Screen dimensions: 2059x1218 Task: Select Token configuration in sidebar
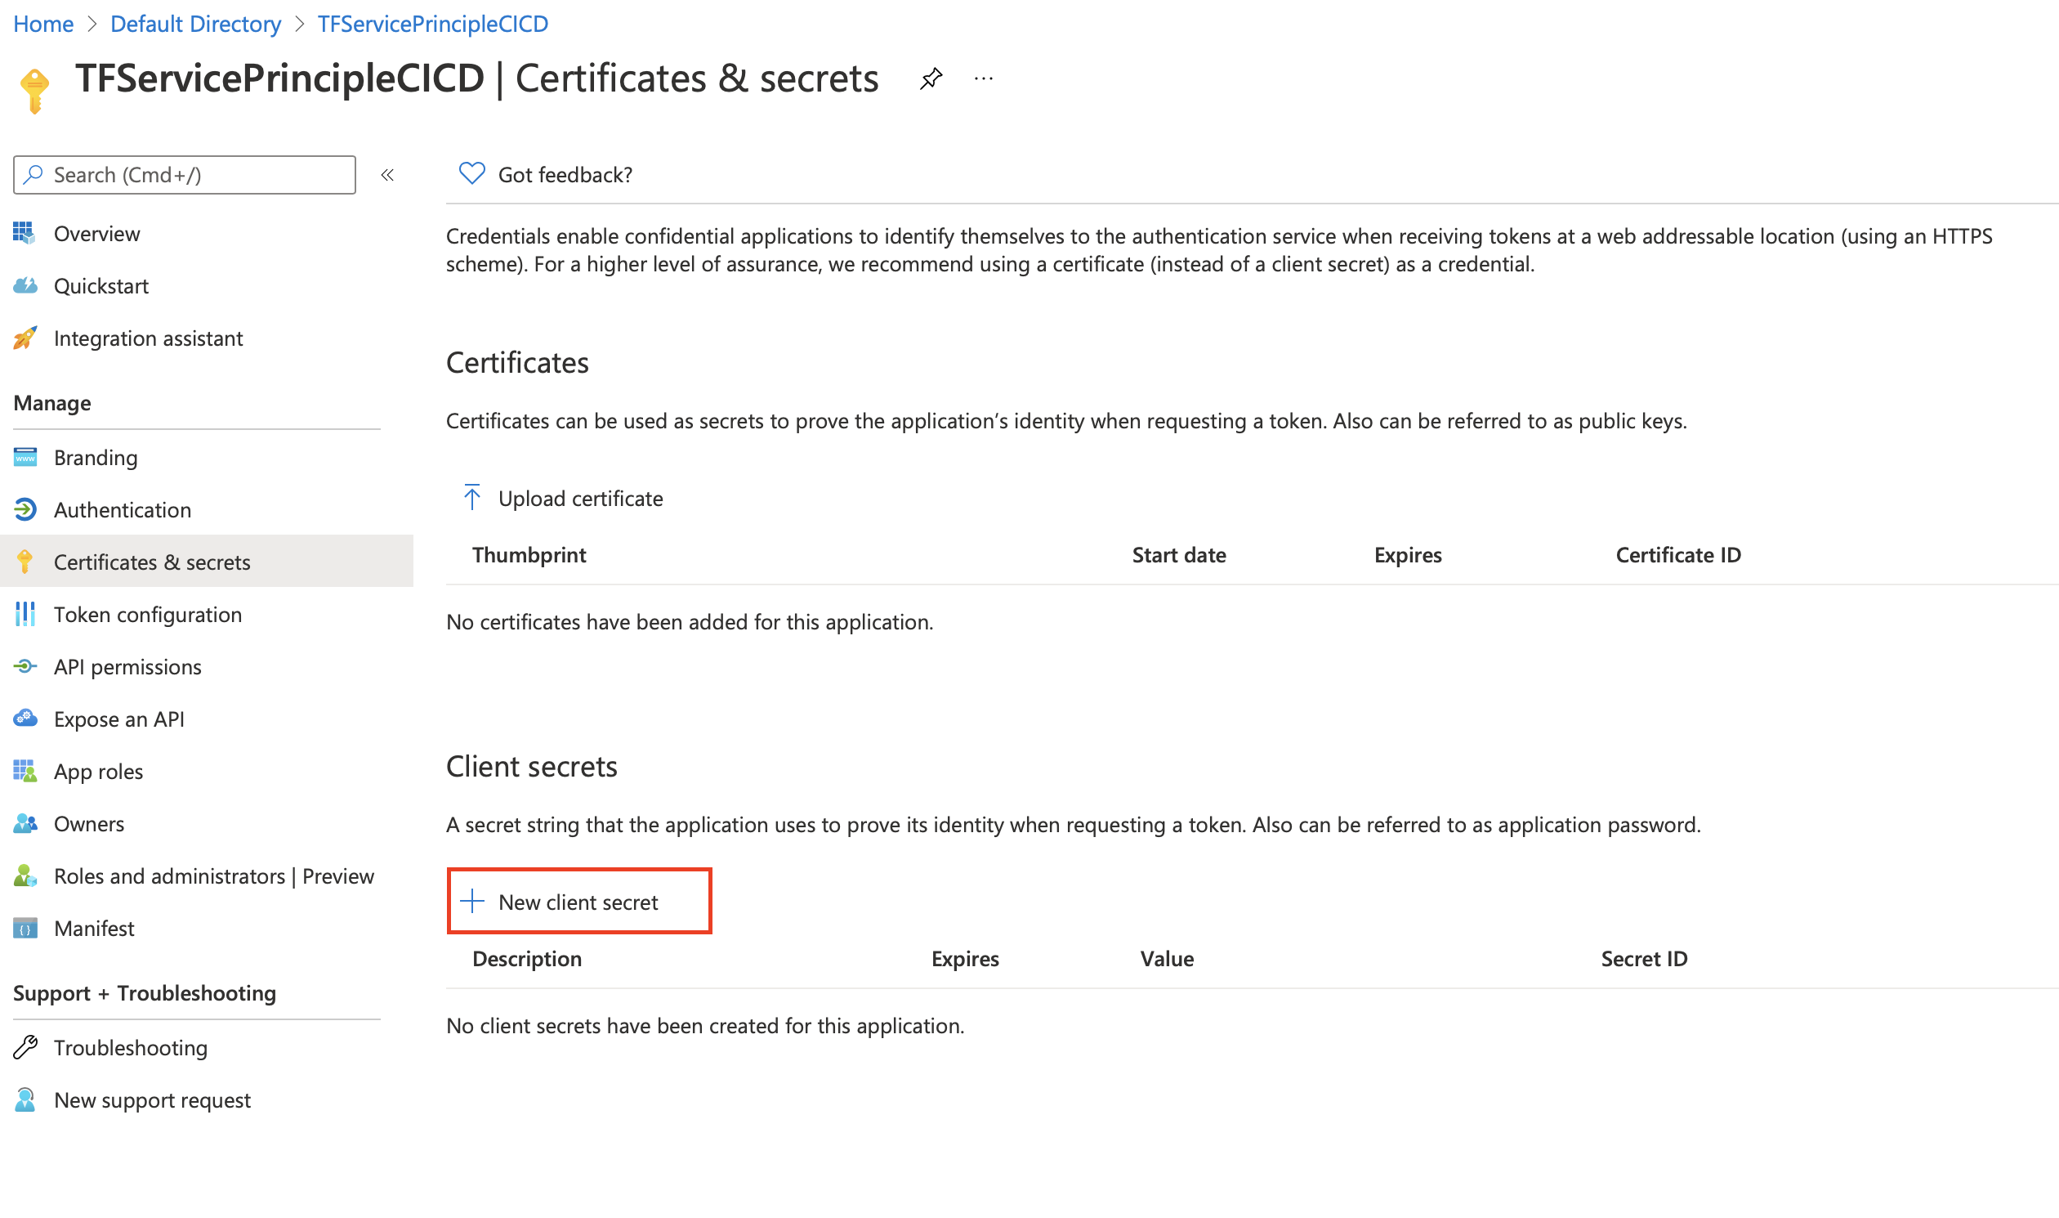[148, 614]
